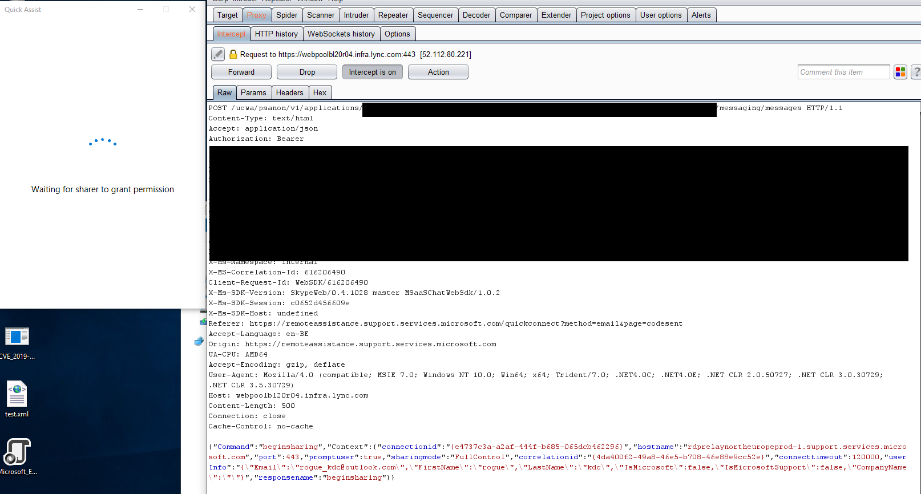This screenshot has height=494, width=921.
Task: Drop the intercepted request
Action: coord(307,72)
